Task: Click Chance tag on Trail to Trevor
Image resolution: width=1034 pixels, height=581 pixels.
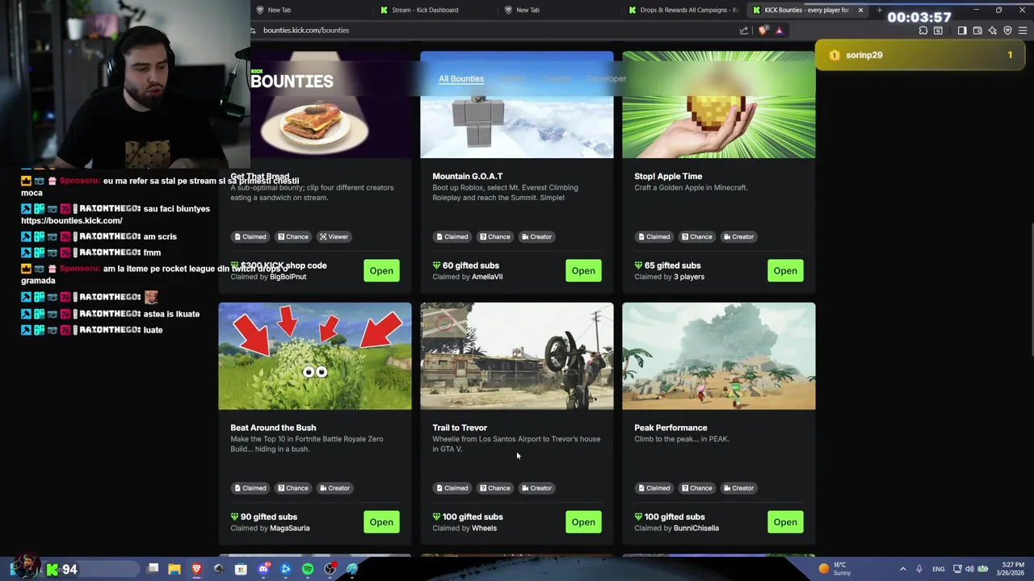Action: (x=494, y=487)
